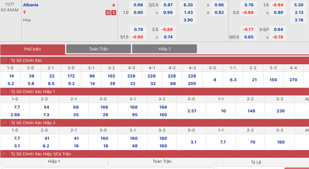Bet first-half 0-0 at odds 2.57

coord(192,111)
